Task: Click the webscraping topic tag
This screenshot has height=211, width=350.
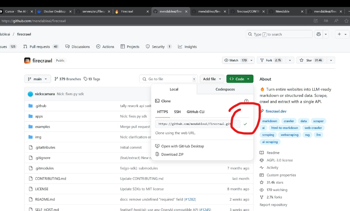Action: coord(289,135)
